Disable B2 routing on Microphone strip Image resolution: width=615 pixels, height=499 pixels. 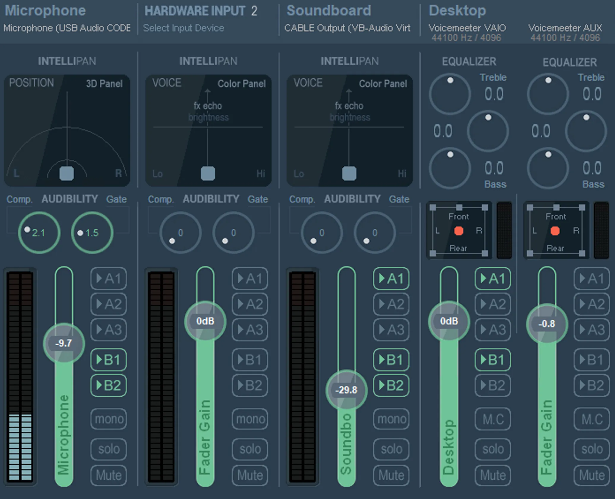point(109,385)
